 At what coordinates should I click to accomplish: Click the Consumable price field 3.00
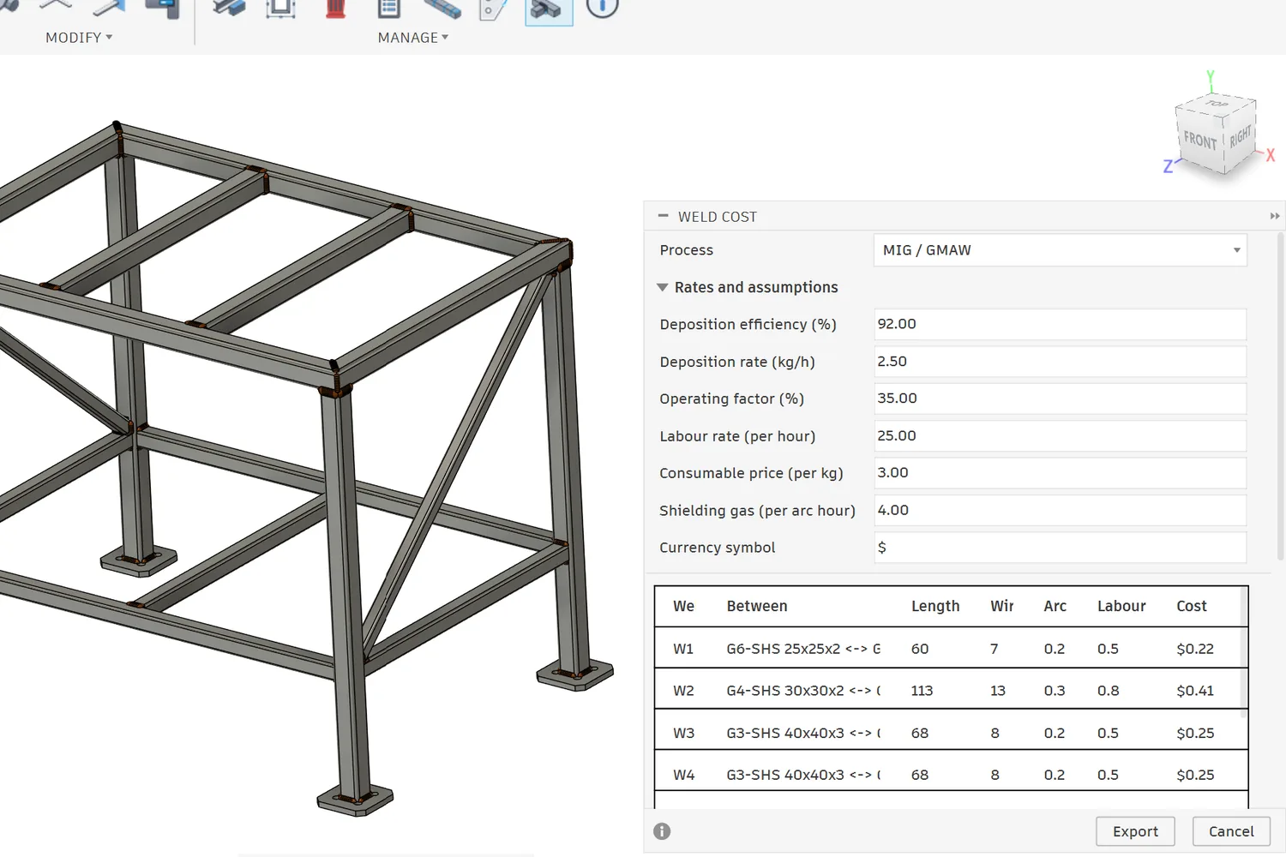point(1060,473)
